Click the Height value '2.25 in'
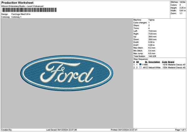The width and height of the screenshot is (187, 132). pos(182,8)
